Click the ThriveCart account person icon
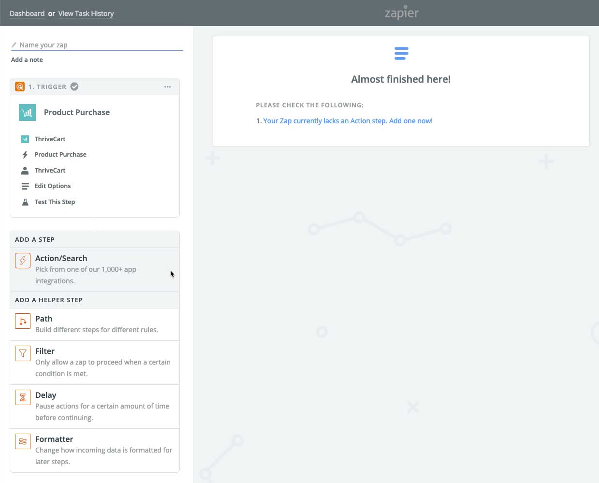Screen dimensions: 599x483 pos(25,170)
